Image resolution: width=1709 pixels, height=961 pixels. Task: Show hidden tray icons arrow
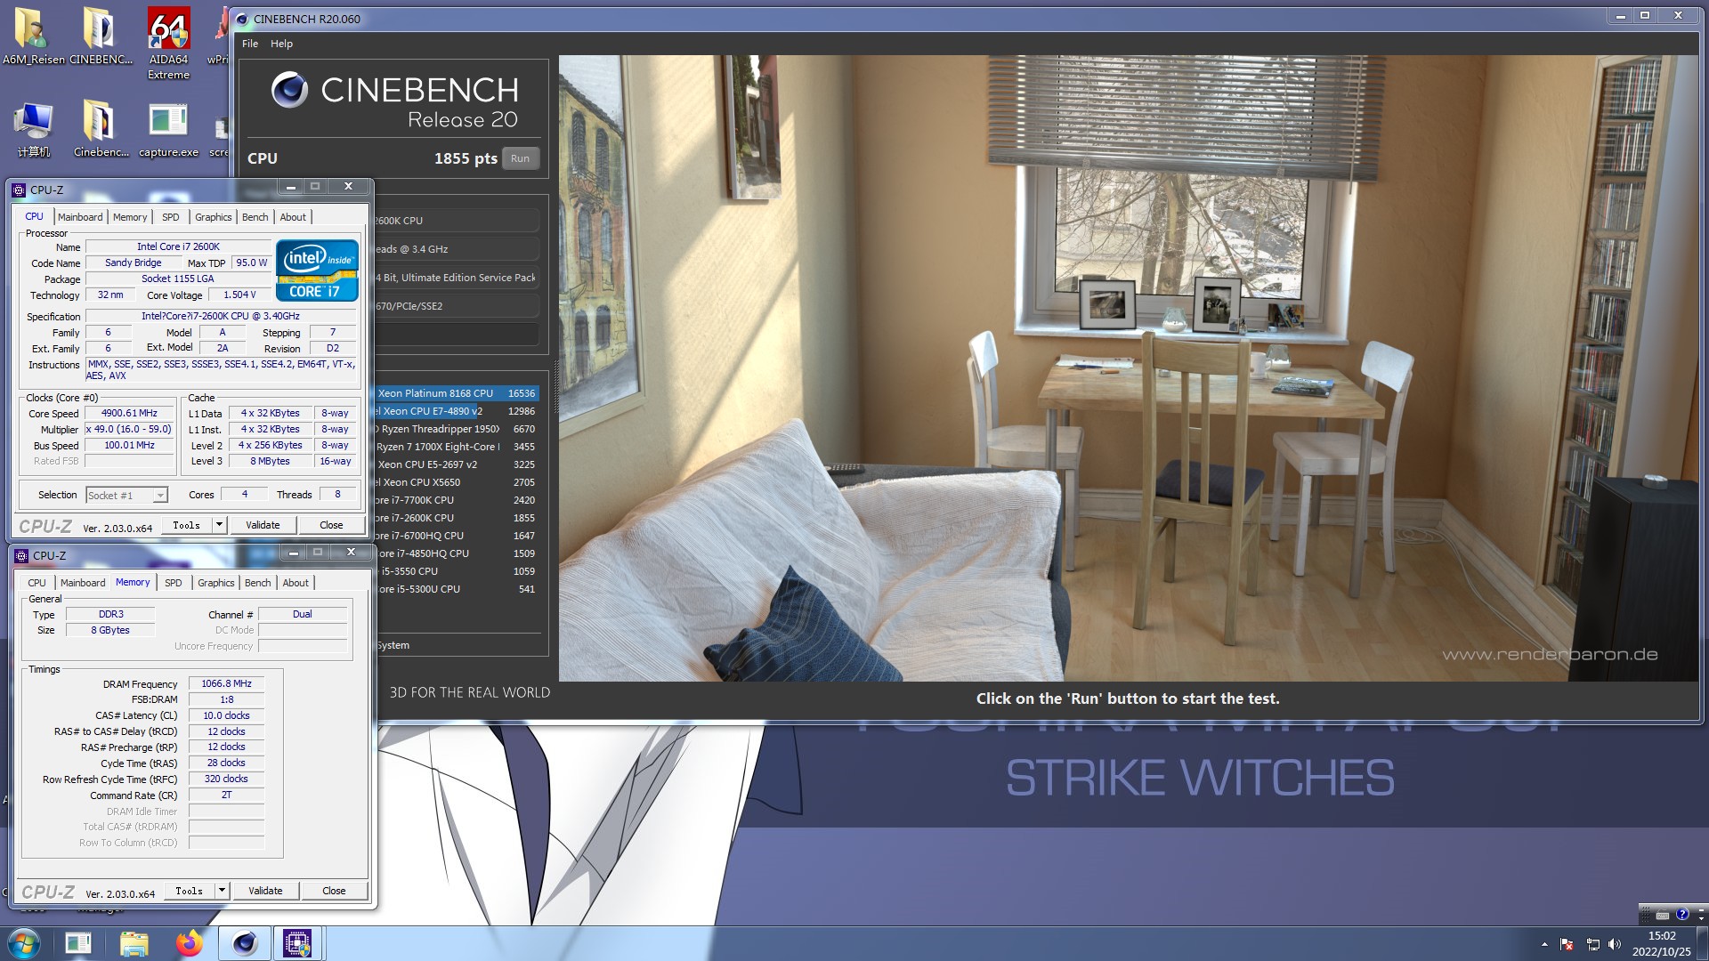tap(1544, 944)
